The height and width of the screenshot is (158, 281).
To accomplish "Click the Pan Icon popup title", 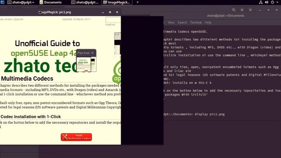I will pos(83,53).
